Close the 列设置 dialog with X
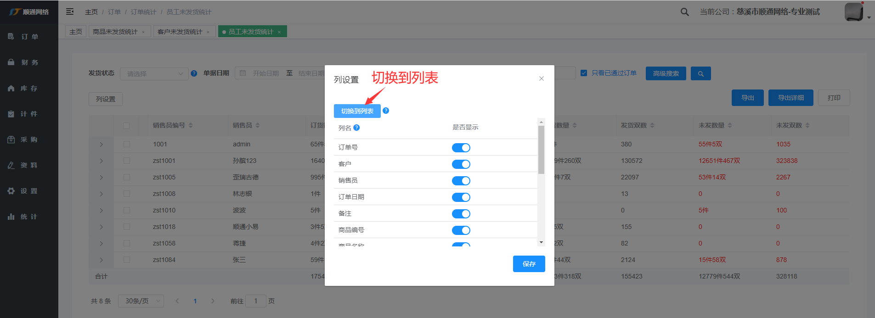 (x=542, y=78)
